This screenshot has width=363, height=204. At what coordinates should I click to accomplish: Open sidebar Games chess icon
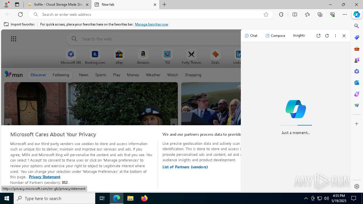pyautogui.click(x=357, y=60)
